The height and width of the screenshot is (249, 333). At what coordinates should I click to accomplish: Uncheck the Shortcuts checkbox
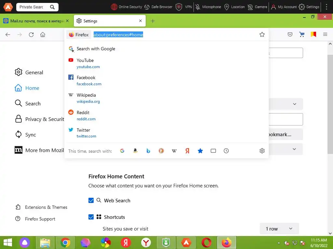pyautogui.click(x=91, y=217)
